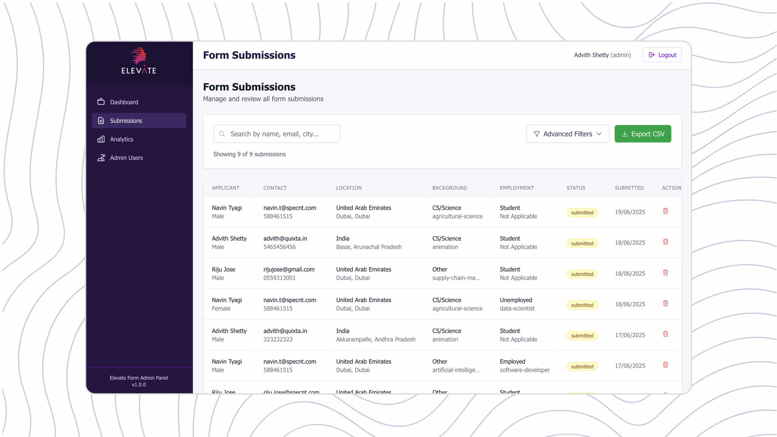Open the Admin Users page
Image resolution: width=777 pixels, height=437 pixels.
pos(126,158)
